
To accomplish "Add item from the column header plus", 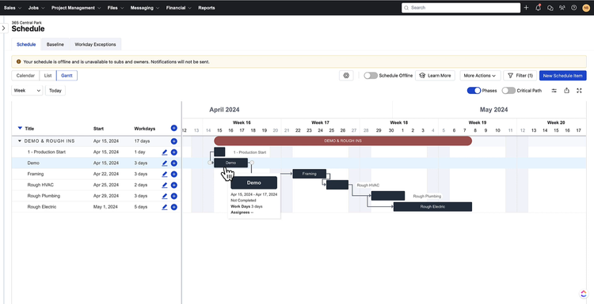I will coord(174,129).
